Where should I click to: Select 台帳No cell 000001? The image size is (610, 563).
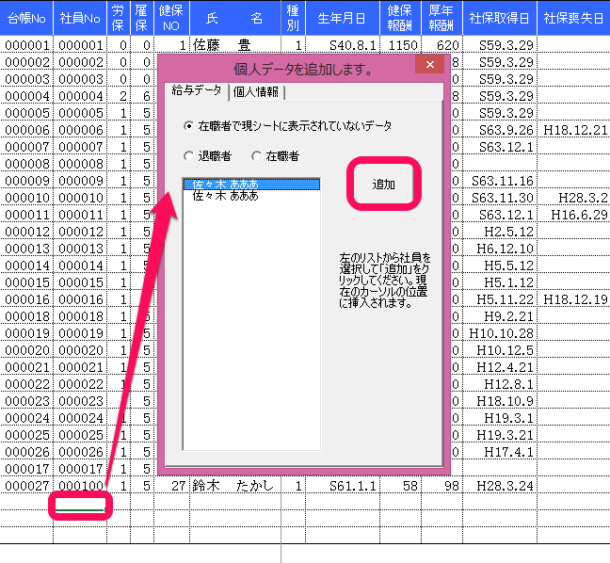[26, 45]
